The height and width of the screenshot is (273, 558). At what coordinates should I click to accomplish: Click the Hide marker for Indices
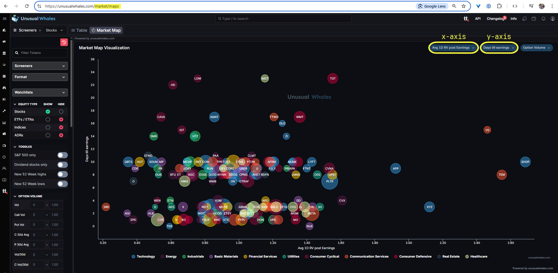point(61,127)
